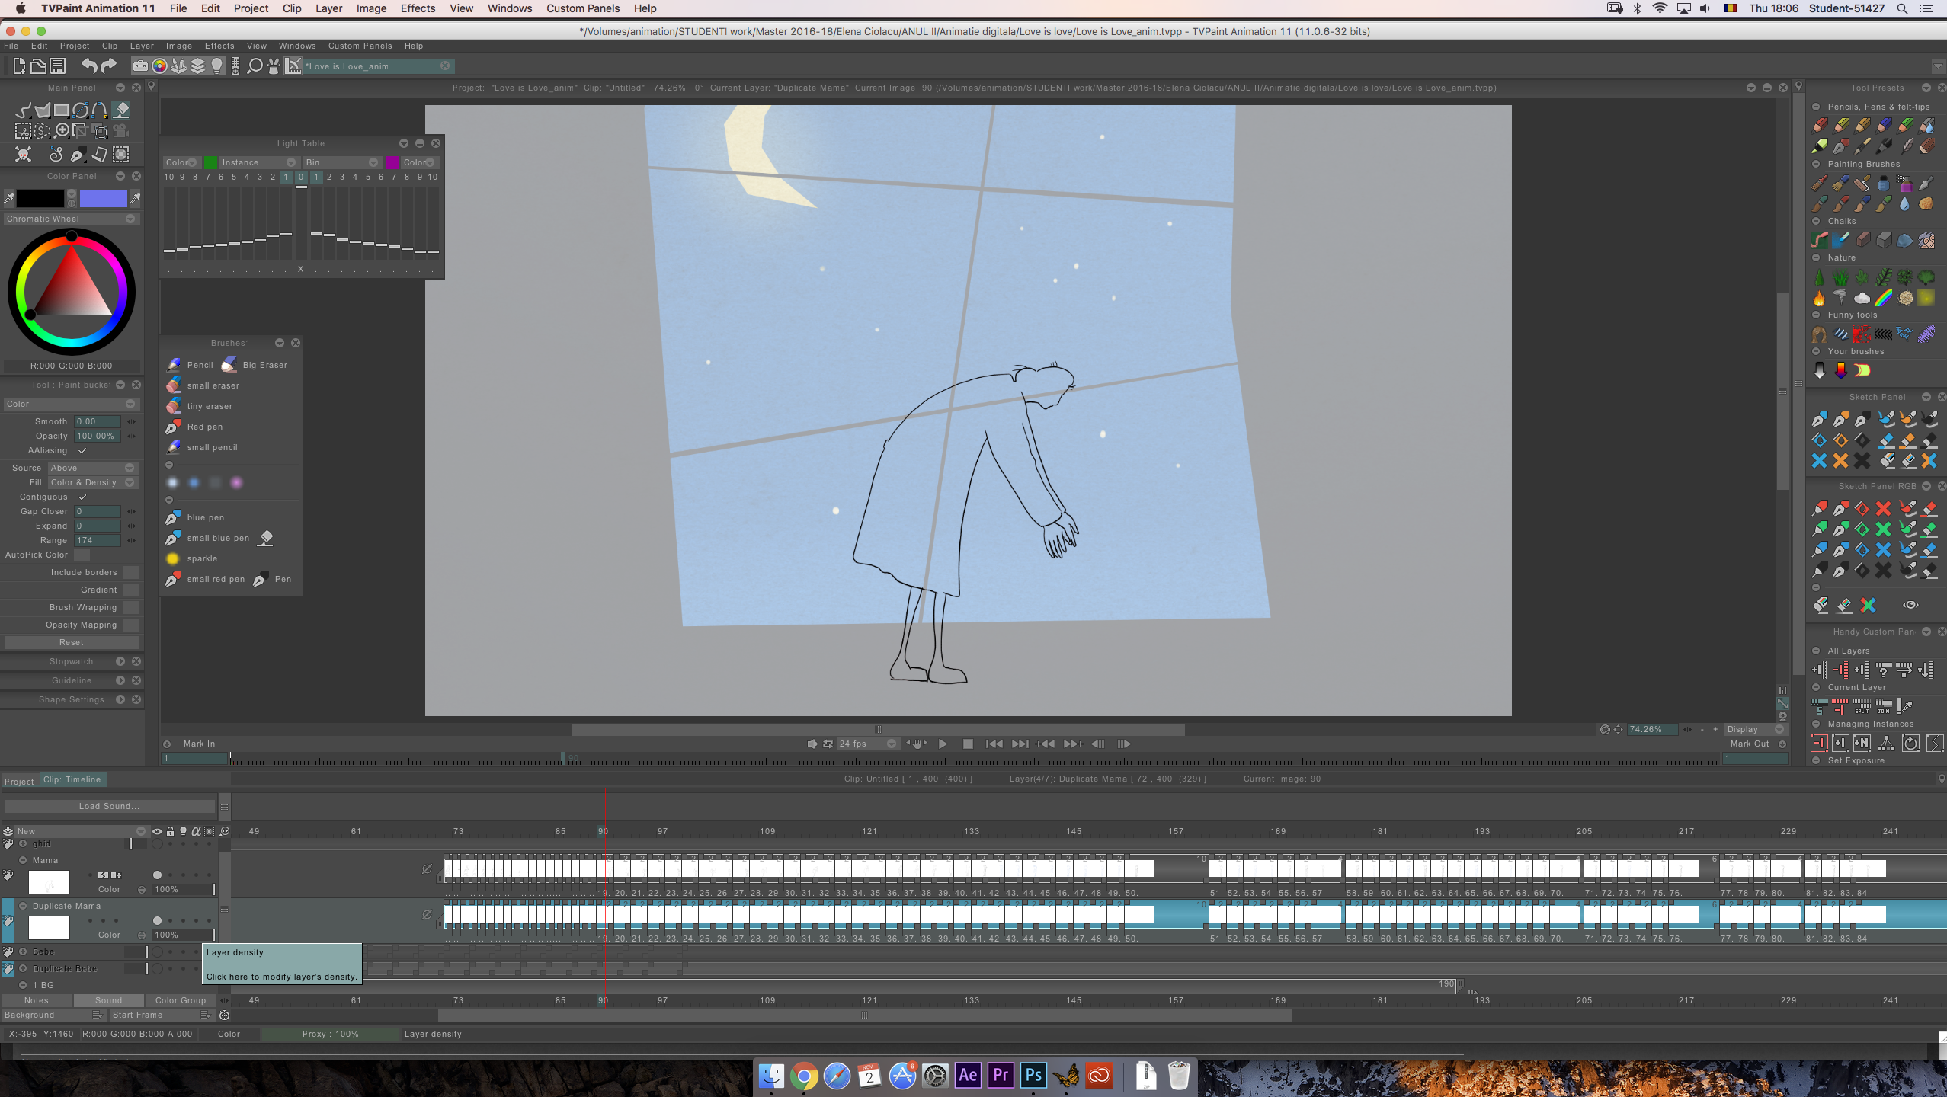
Task: Open the Windows menu in app menu bar
Action: [x=296, y=46]
